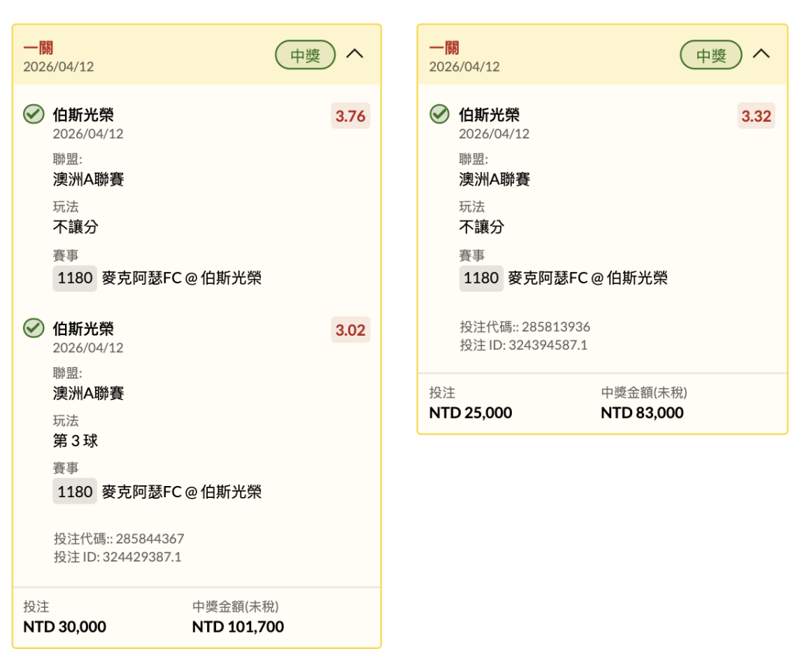The width and height of the screenshot is (807, 649).
Task: Click green check icon beside 3.76 odds selection
Action: coord(34,114)
